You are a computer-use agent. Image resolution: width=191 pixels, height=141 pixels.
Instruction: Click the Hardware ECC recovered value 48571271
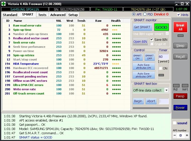click(101, 68)
